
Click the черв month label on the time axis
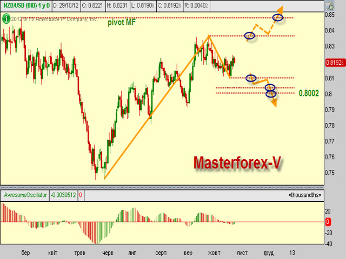point(108,253)
